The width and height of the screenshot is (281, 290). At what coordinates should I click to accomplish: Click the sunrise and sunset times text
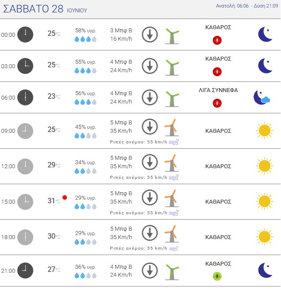tap(247, 6)
